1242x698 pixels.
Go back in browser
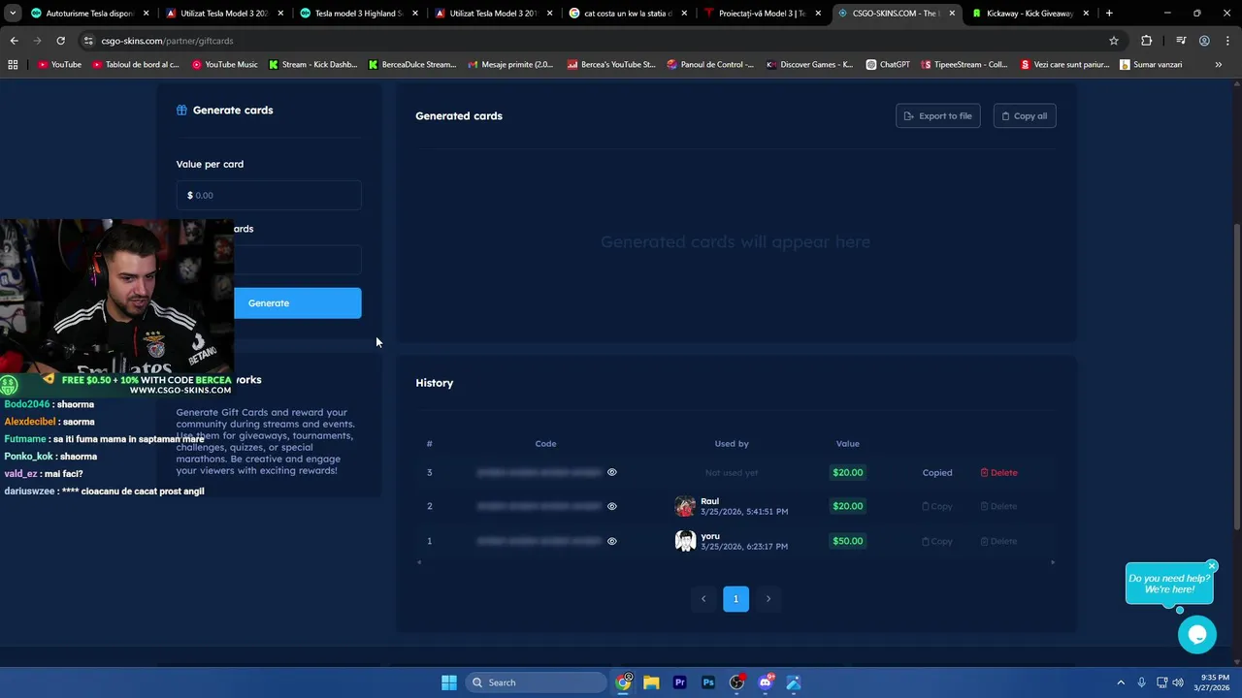pyautogui.click(x=14, y=41)
